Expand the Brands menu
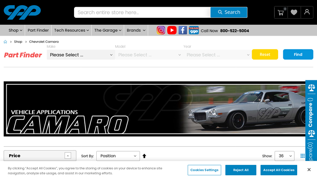Screen dimensions: 317x178 136,30
